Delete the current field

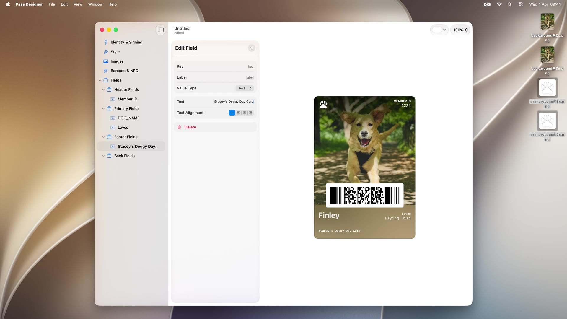click(215, 127)
